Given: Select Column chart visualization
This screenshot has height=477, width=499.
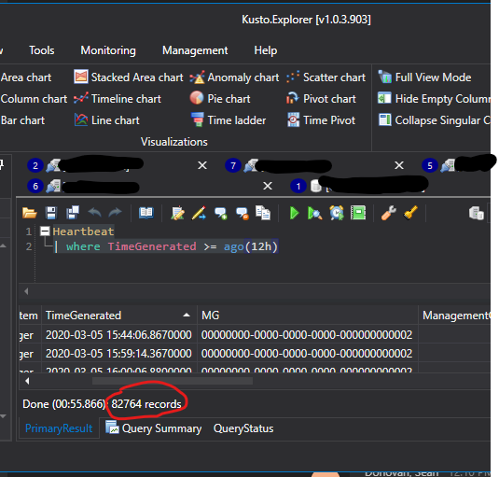Looking at the screenshot, I should 34,99.
